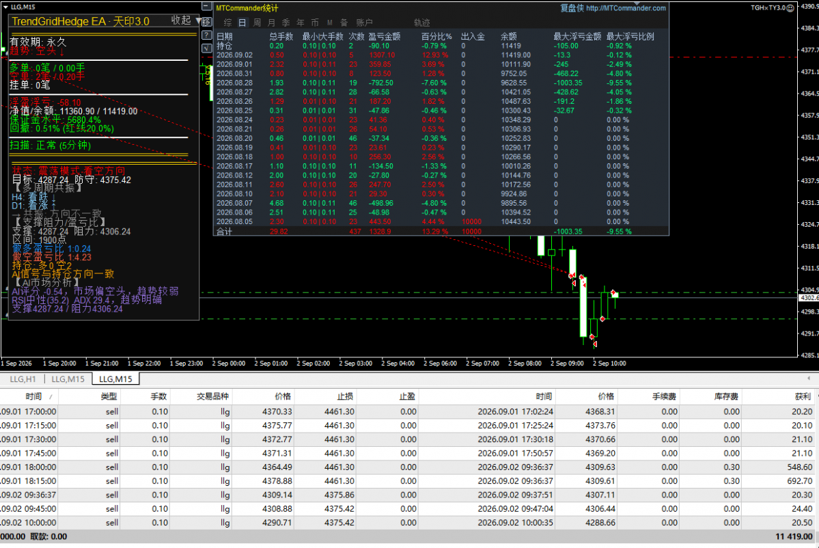Click the minimize (–) icon beside MTCommander panel
The image size is (819, 548).
207,7
